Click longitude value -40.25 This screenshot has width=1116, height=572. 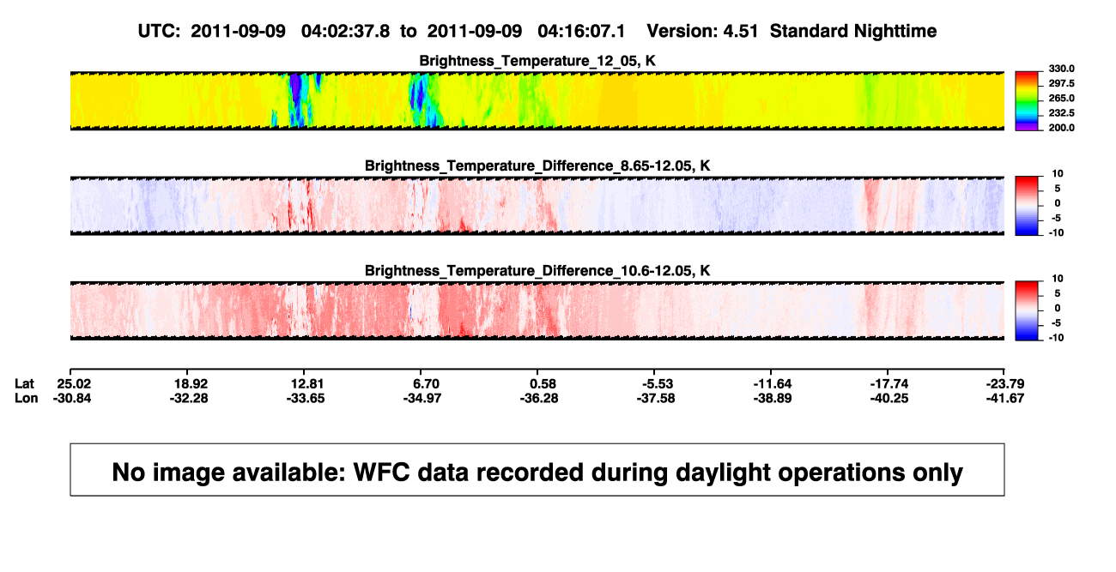coord(888,398)
